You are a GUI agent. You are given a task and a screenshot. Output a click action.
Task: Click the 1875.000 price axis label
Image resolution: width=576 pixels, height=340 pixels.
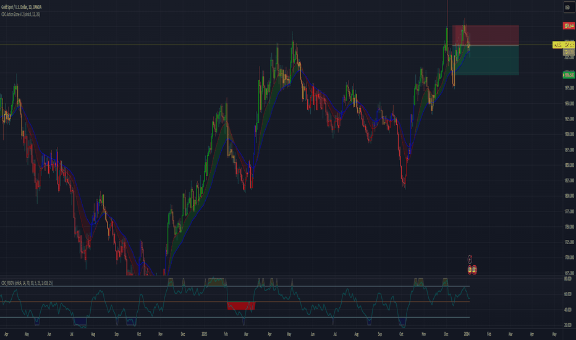[x=569, y=150]
